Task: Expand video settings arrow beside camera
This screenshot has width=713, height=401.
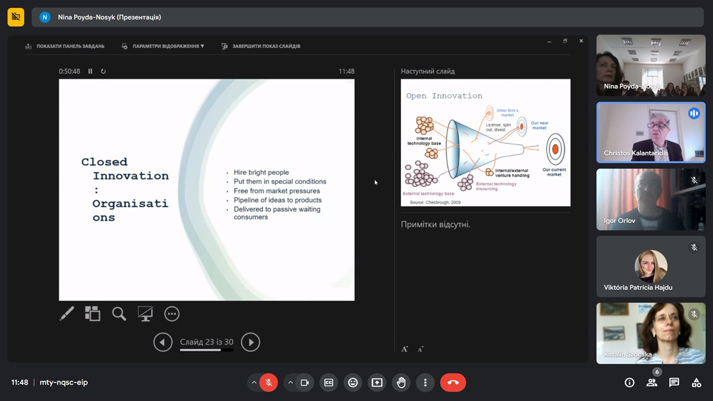Action: [x=291, y=383]
